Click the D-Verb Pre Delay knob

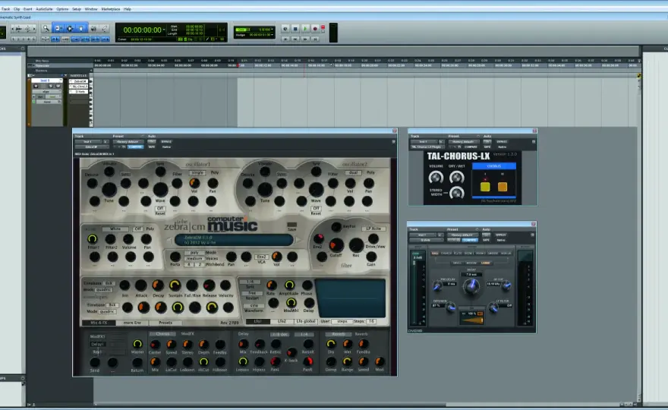[439, 286]
